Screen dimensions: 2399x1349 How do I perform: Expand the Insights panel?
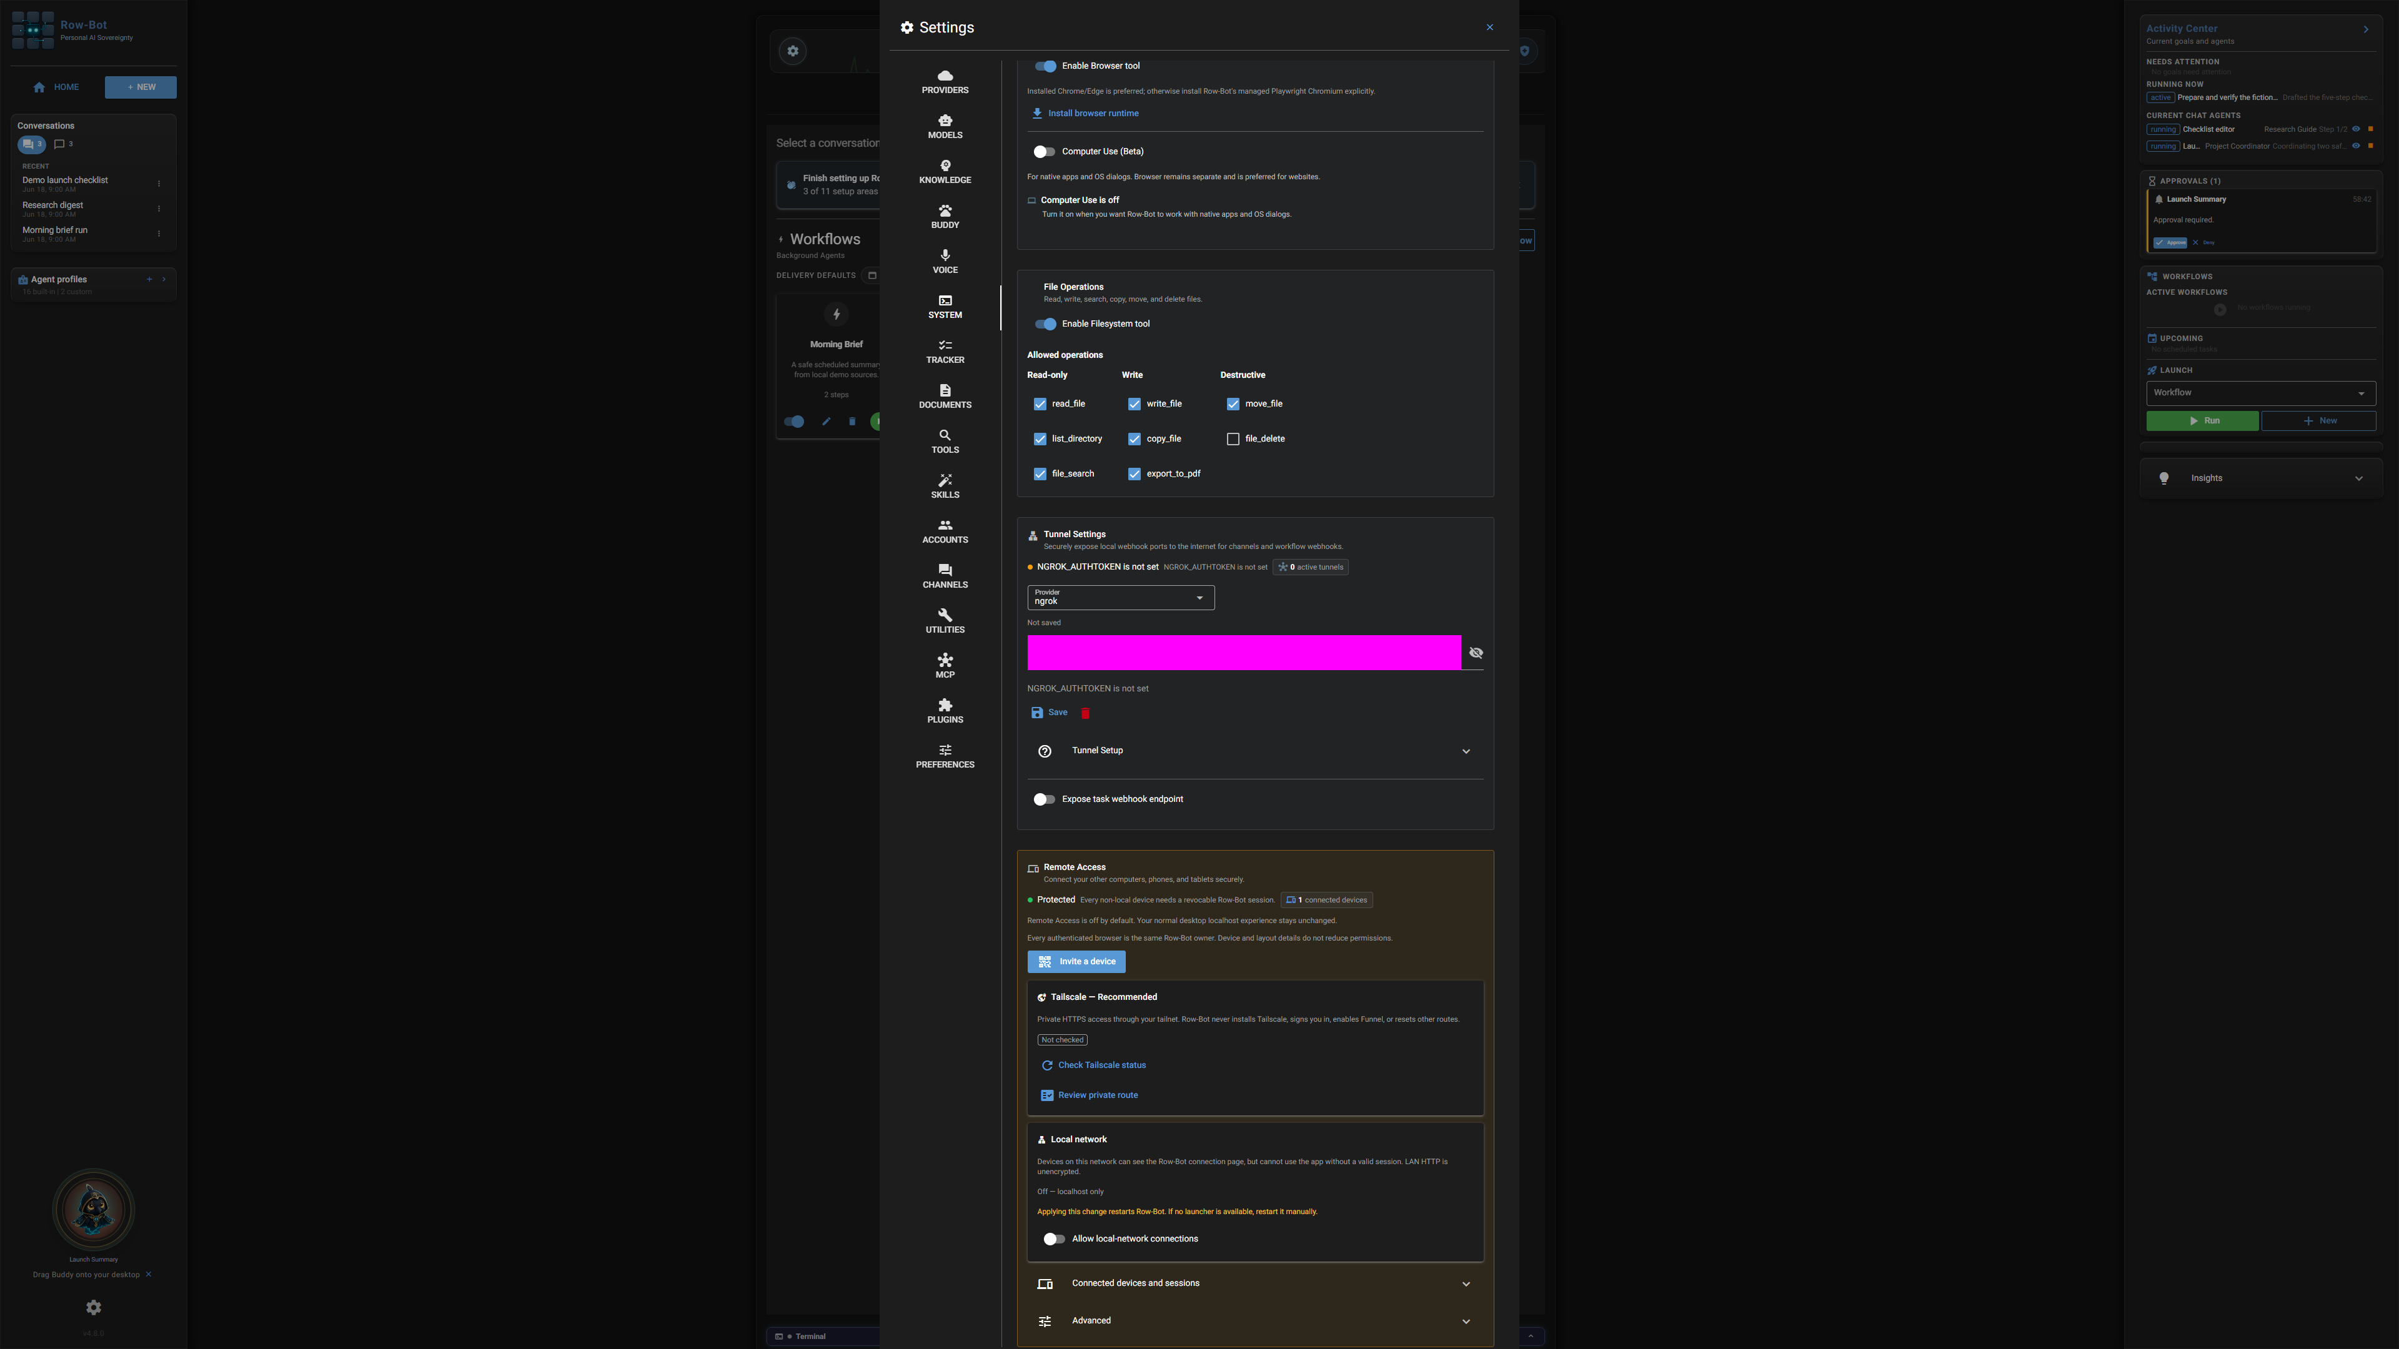tap(2260, 478)
